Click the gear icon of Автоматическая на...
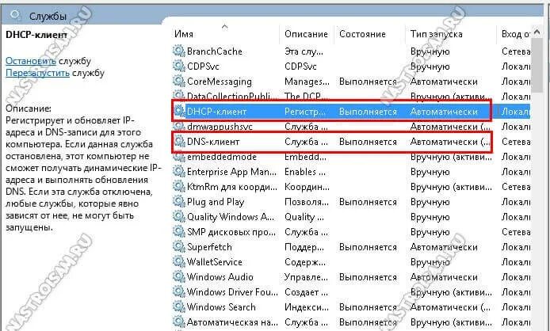The image size is (550, 331). tap(179, 322)
